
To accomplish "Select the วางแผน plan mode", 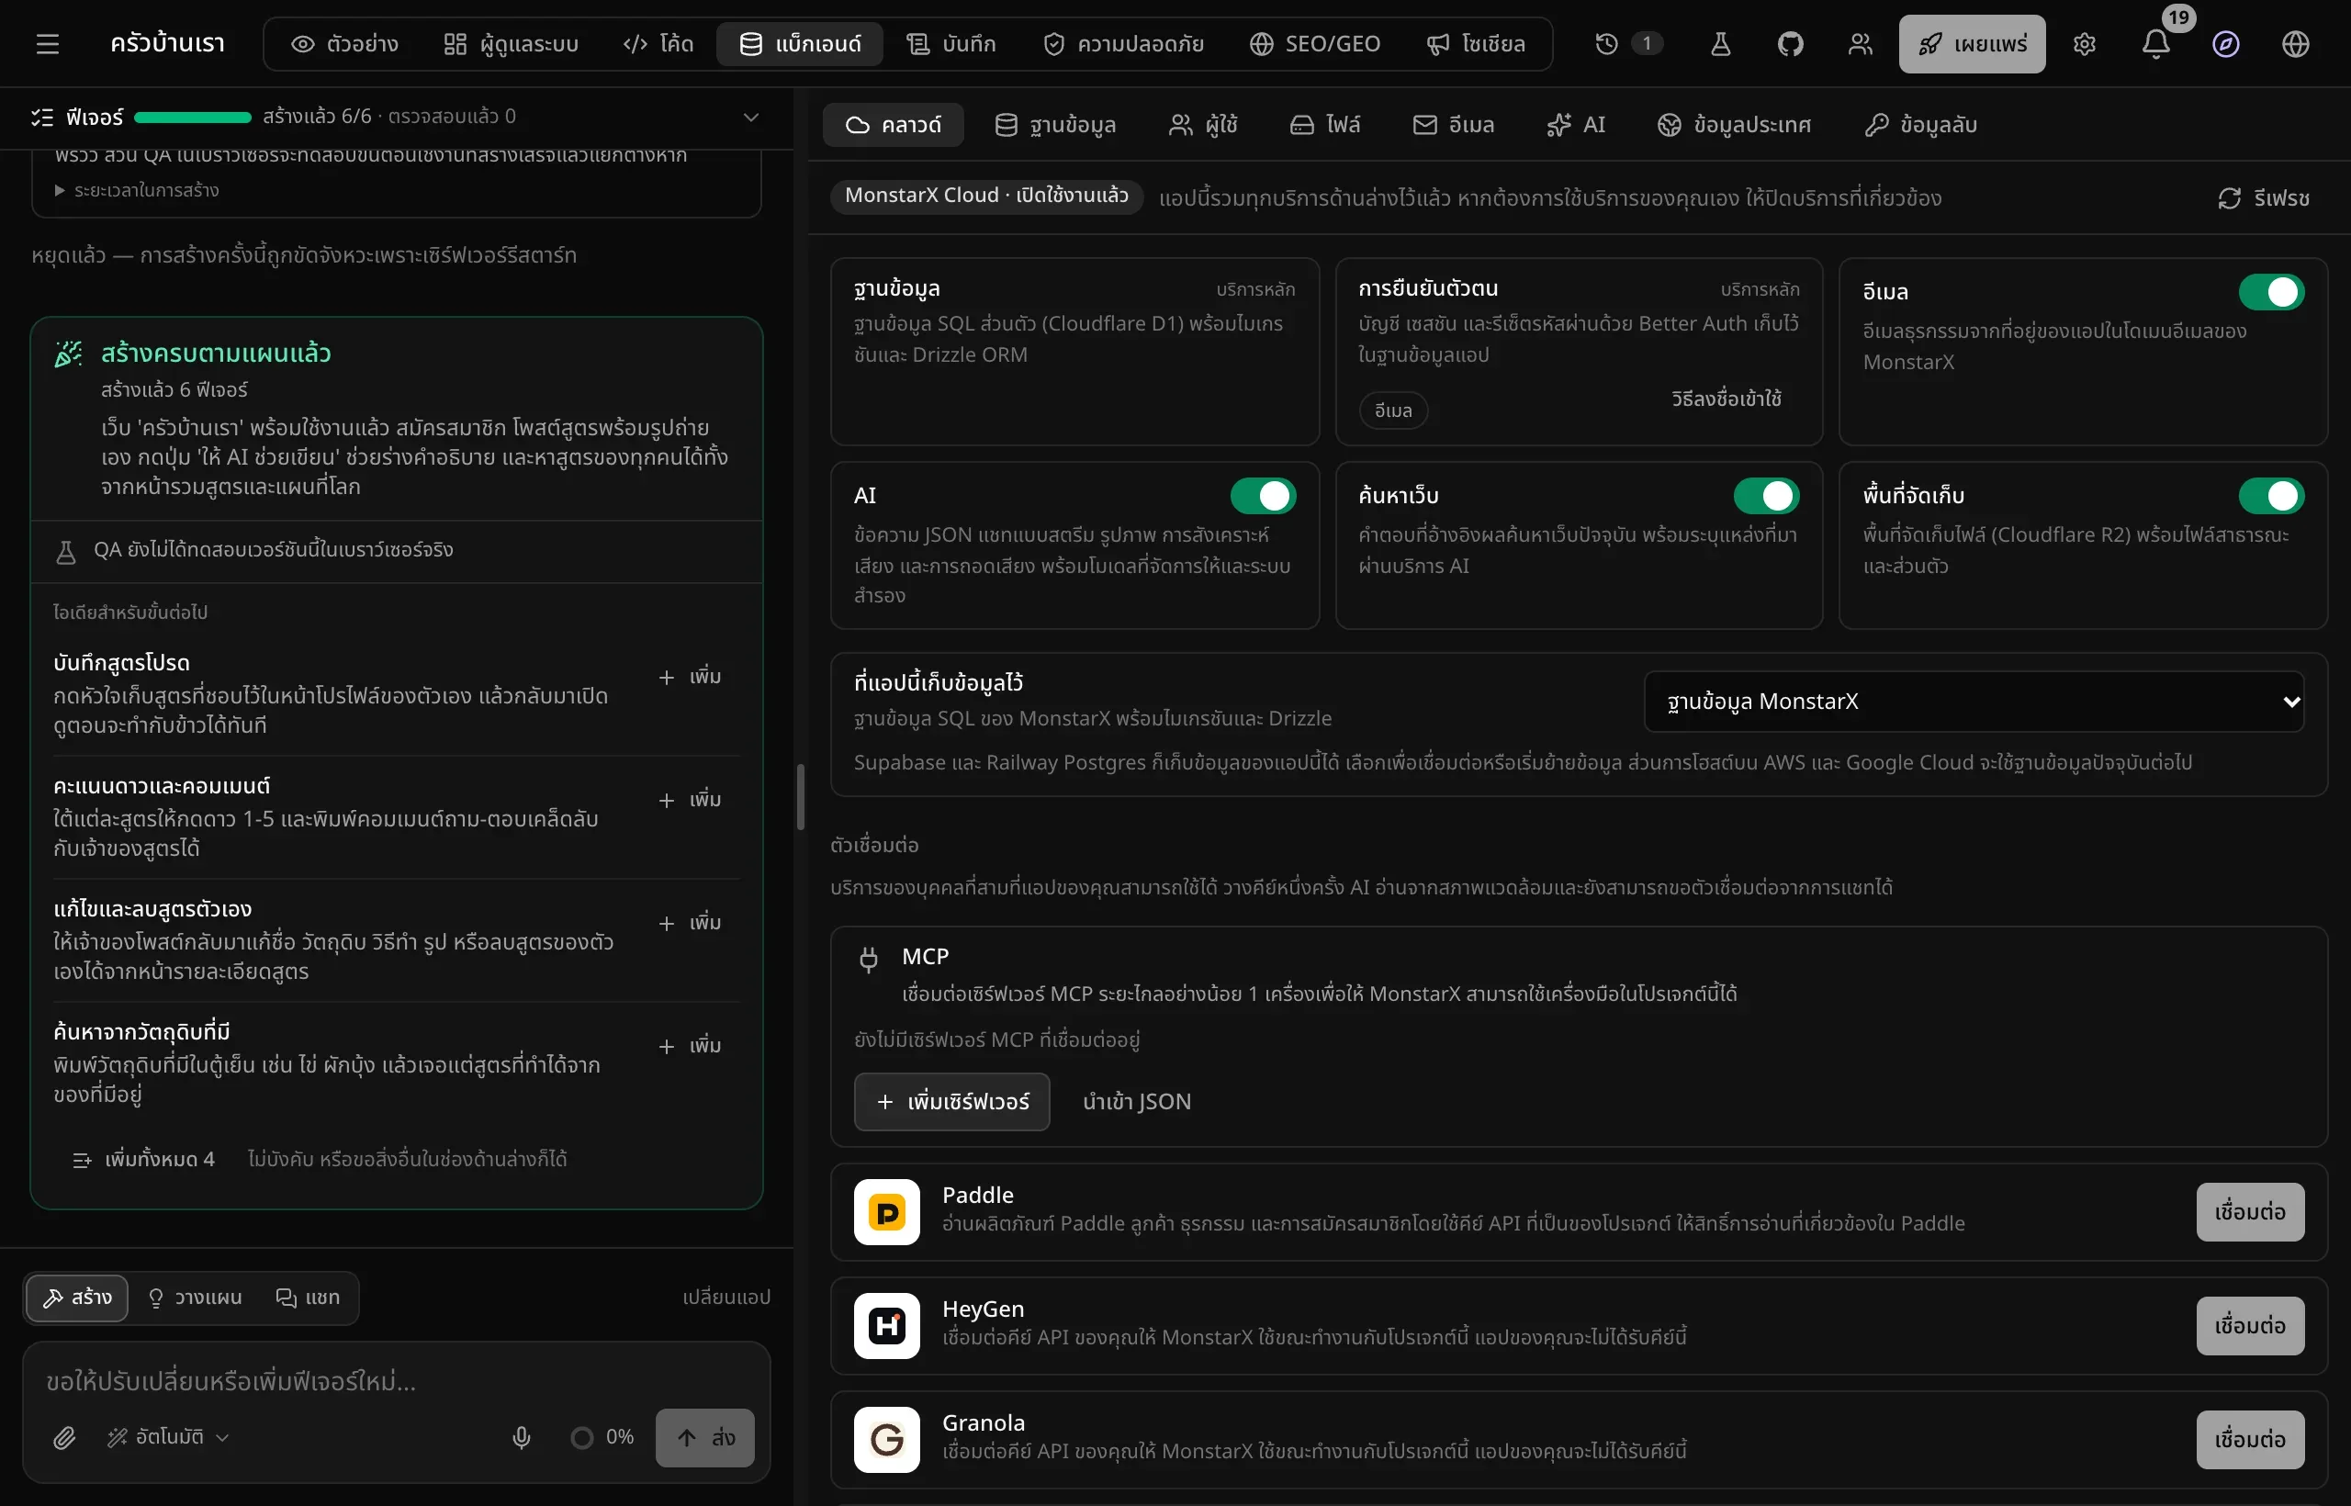I will (195, 1298).
